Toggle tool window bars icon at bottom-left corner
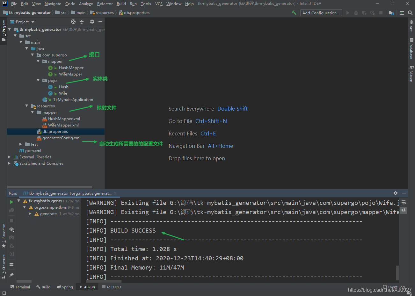The height and width of the screenshot is (296, 415). point(4,293)
